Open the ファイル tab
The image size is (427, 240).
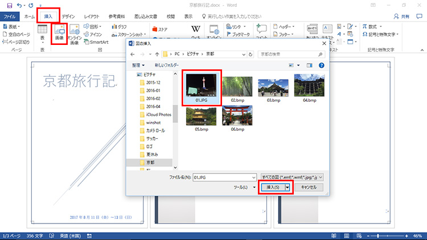click(10, 16)
